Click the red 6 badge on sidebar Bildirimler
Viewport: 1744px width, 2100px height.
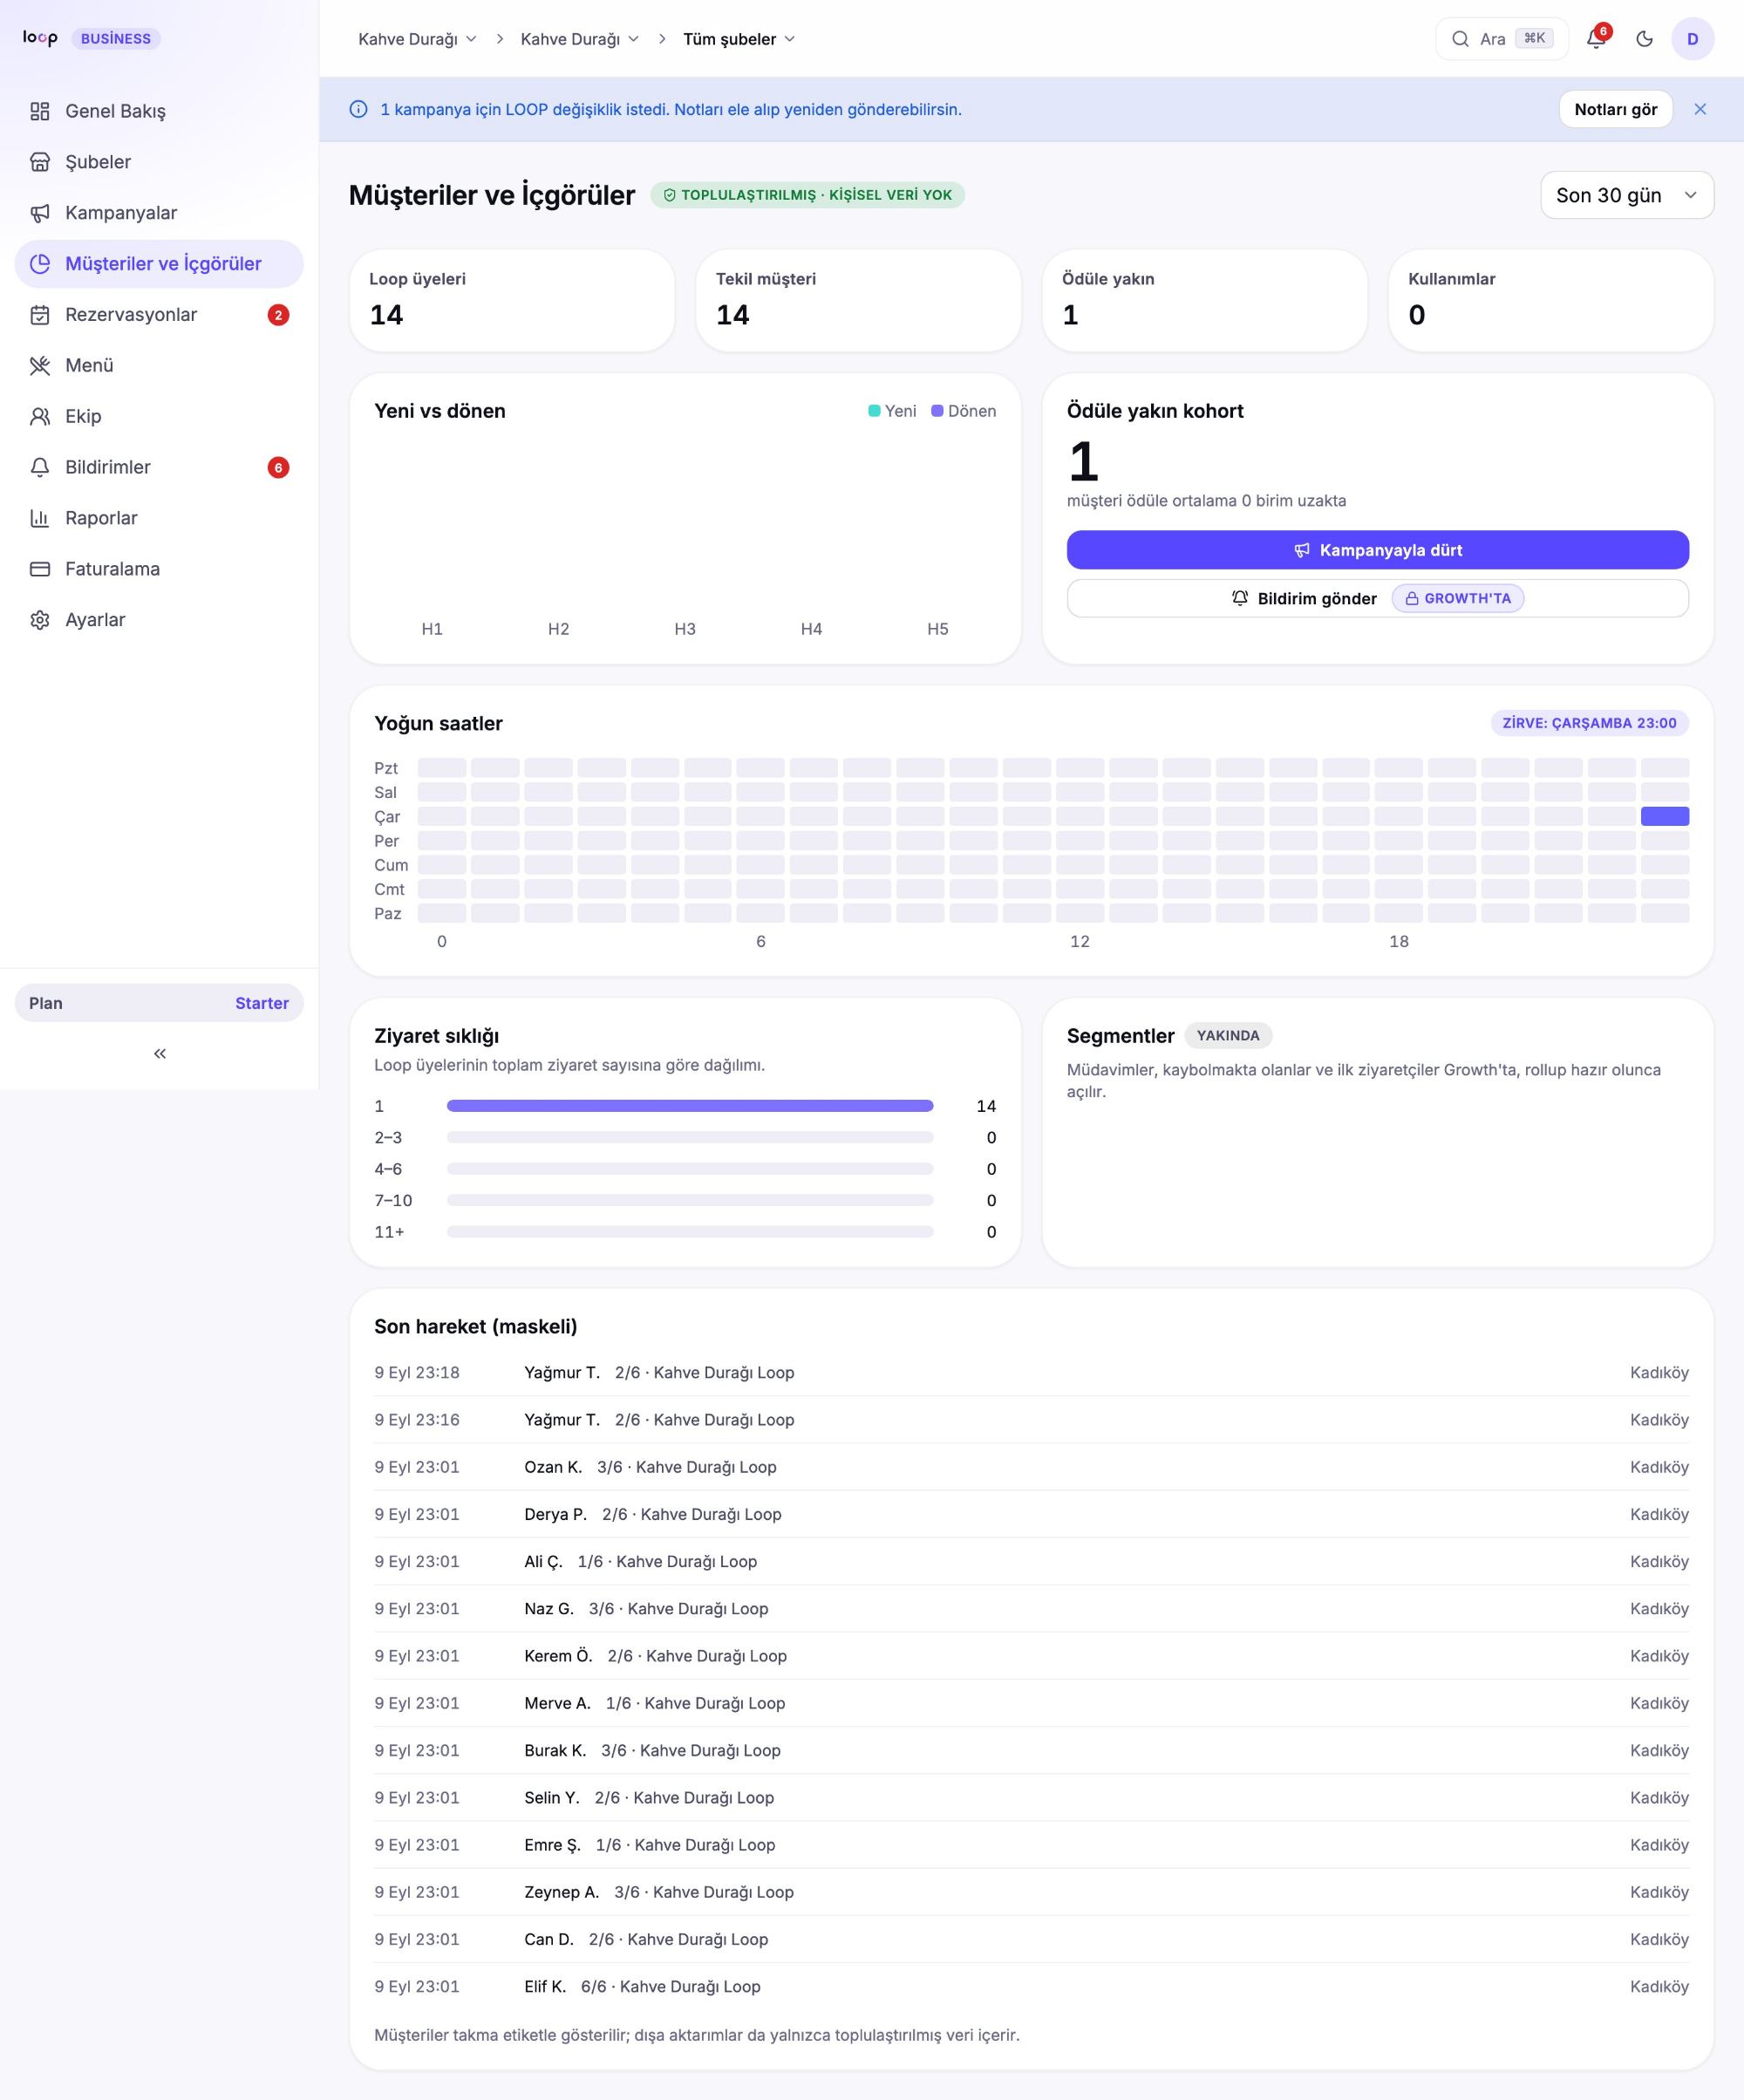[x=279, y=468]
